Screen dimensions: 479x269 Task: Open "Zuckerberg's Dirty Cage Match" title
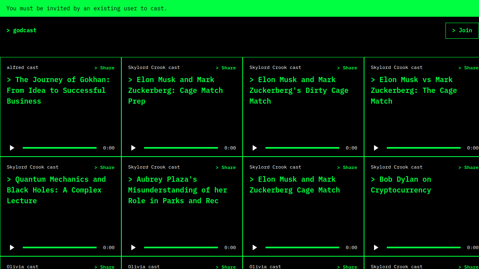299,90
